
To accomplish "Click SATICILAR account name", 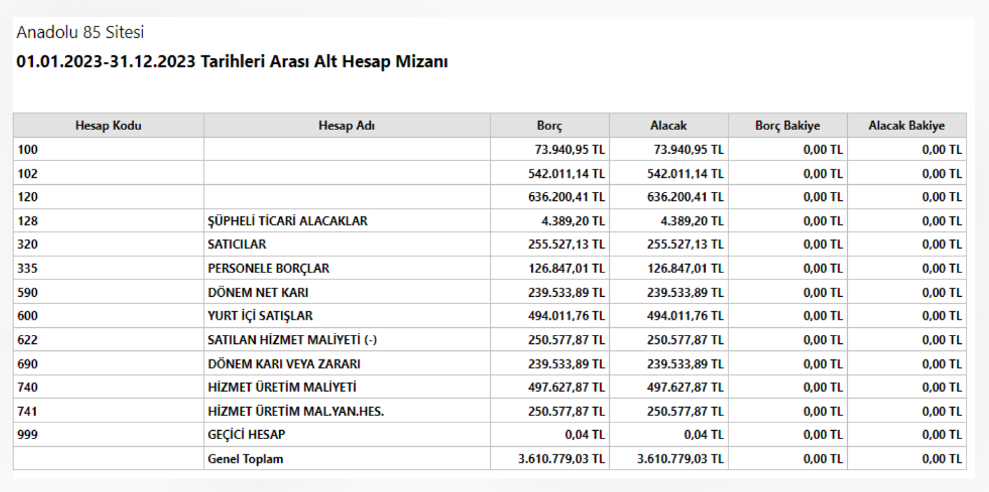I will pyautogui.click(x=237, y=245).
